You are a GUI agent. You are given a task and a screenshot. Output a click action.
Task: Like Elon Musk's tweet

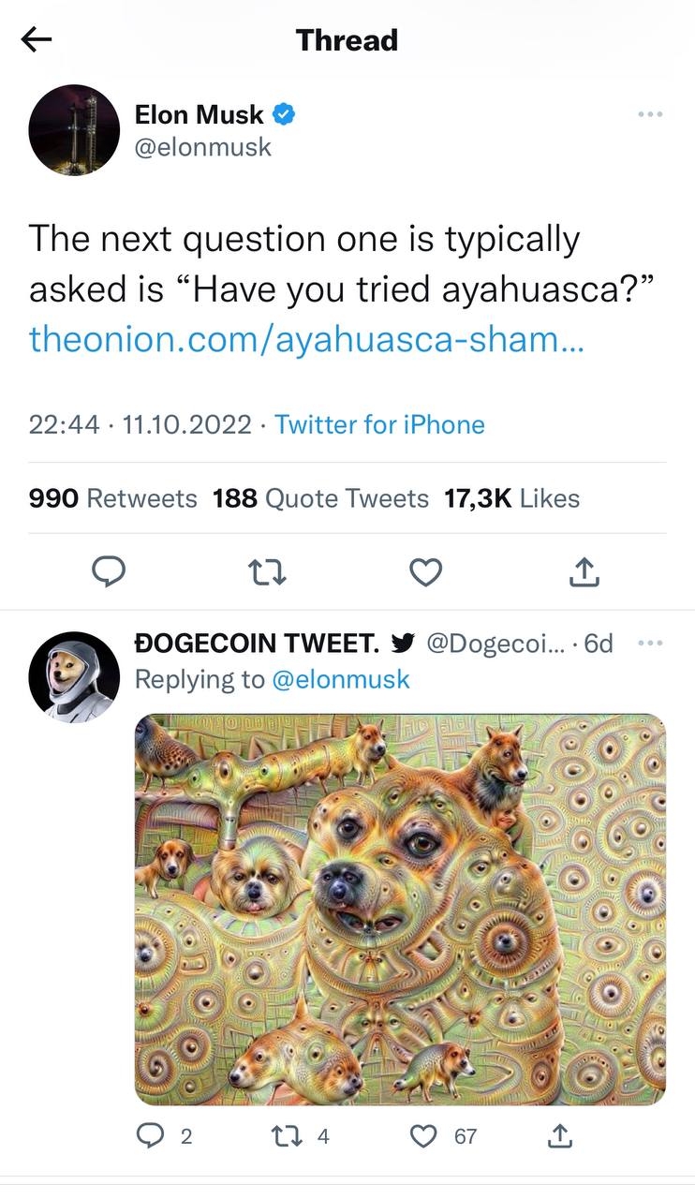tap(426, 571)
